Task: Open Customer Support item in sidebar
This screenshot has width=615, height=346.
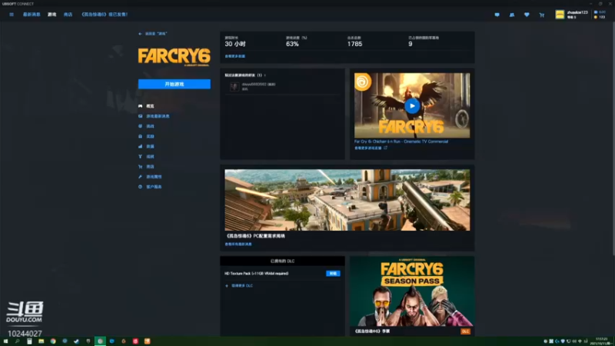Action: (150, 187)
